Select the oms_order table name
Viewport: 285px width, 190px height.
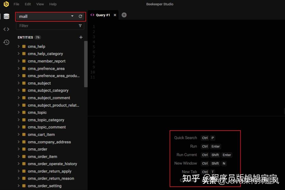point(38,149)
